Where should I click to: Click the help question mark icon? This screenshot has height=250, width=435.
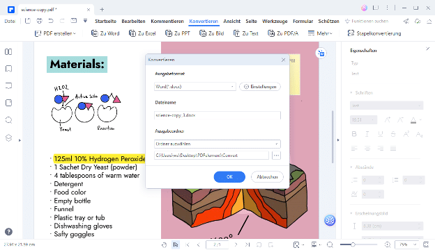pyautogui.click(x=8, y=232)
